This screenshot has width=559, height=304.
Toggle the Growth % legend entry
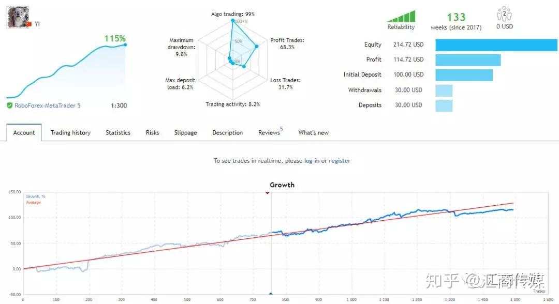pyautogui.click(x=36, y=196)
